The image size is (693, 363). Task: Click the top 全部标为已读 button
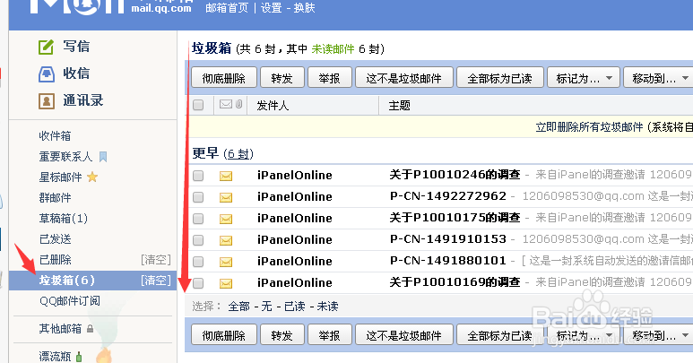pyautogui.click(x=500, y=78)
